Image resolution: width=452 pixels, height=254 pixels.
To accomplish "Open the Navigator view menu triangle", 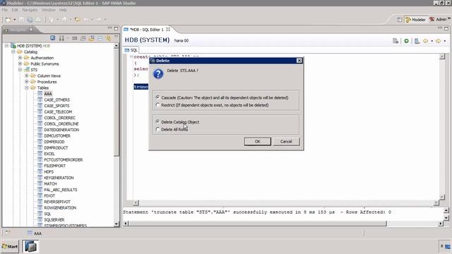I will tap(116, 37).
